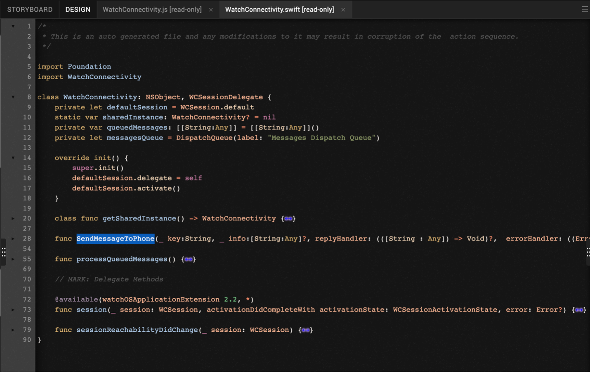Switch to the STORYBOARD tab

pos(30,9)
